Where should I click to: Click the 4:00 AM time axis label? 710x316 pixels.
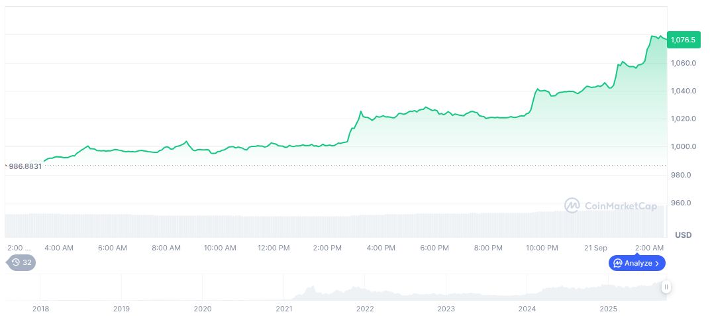pyautogui.click(x=59, y=248)
